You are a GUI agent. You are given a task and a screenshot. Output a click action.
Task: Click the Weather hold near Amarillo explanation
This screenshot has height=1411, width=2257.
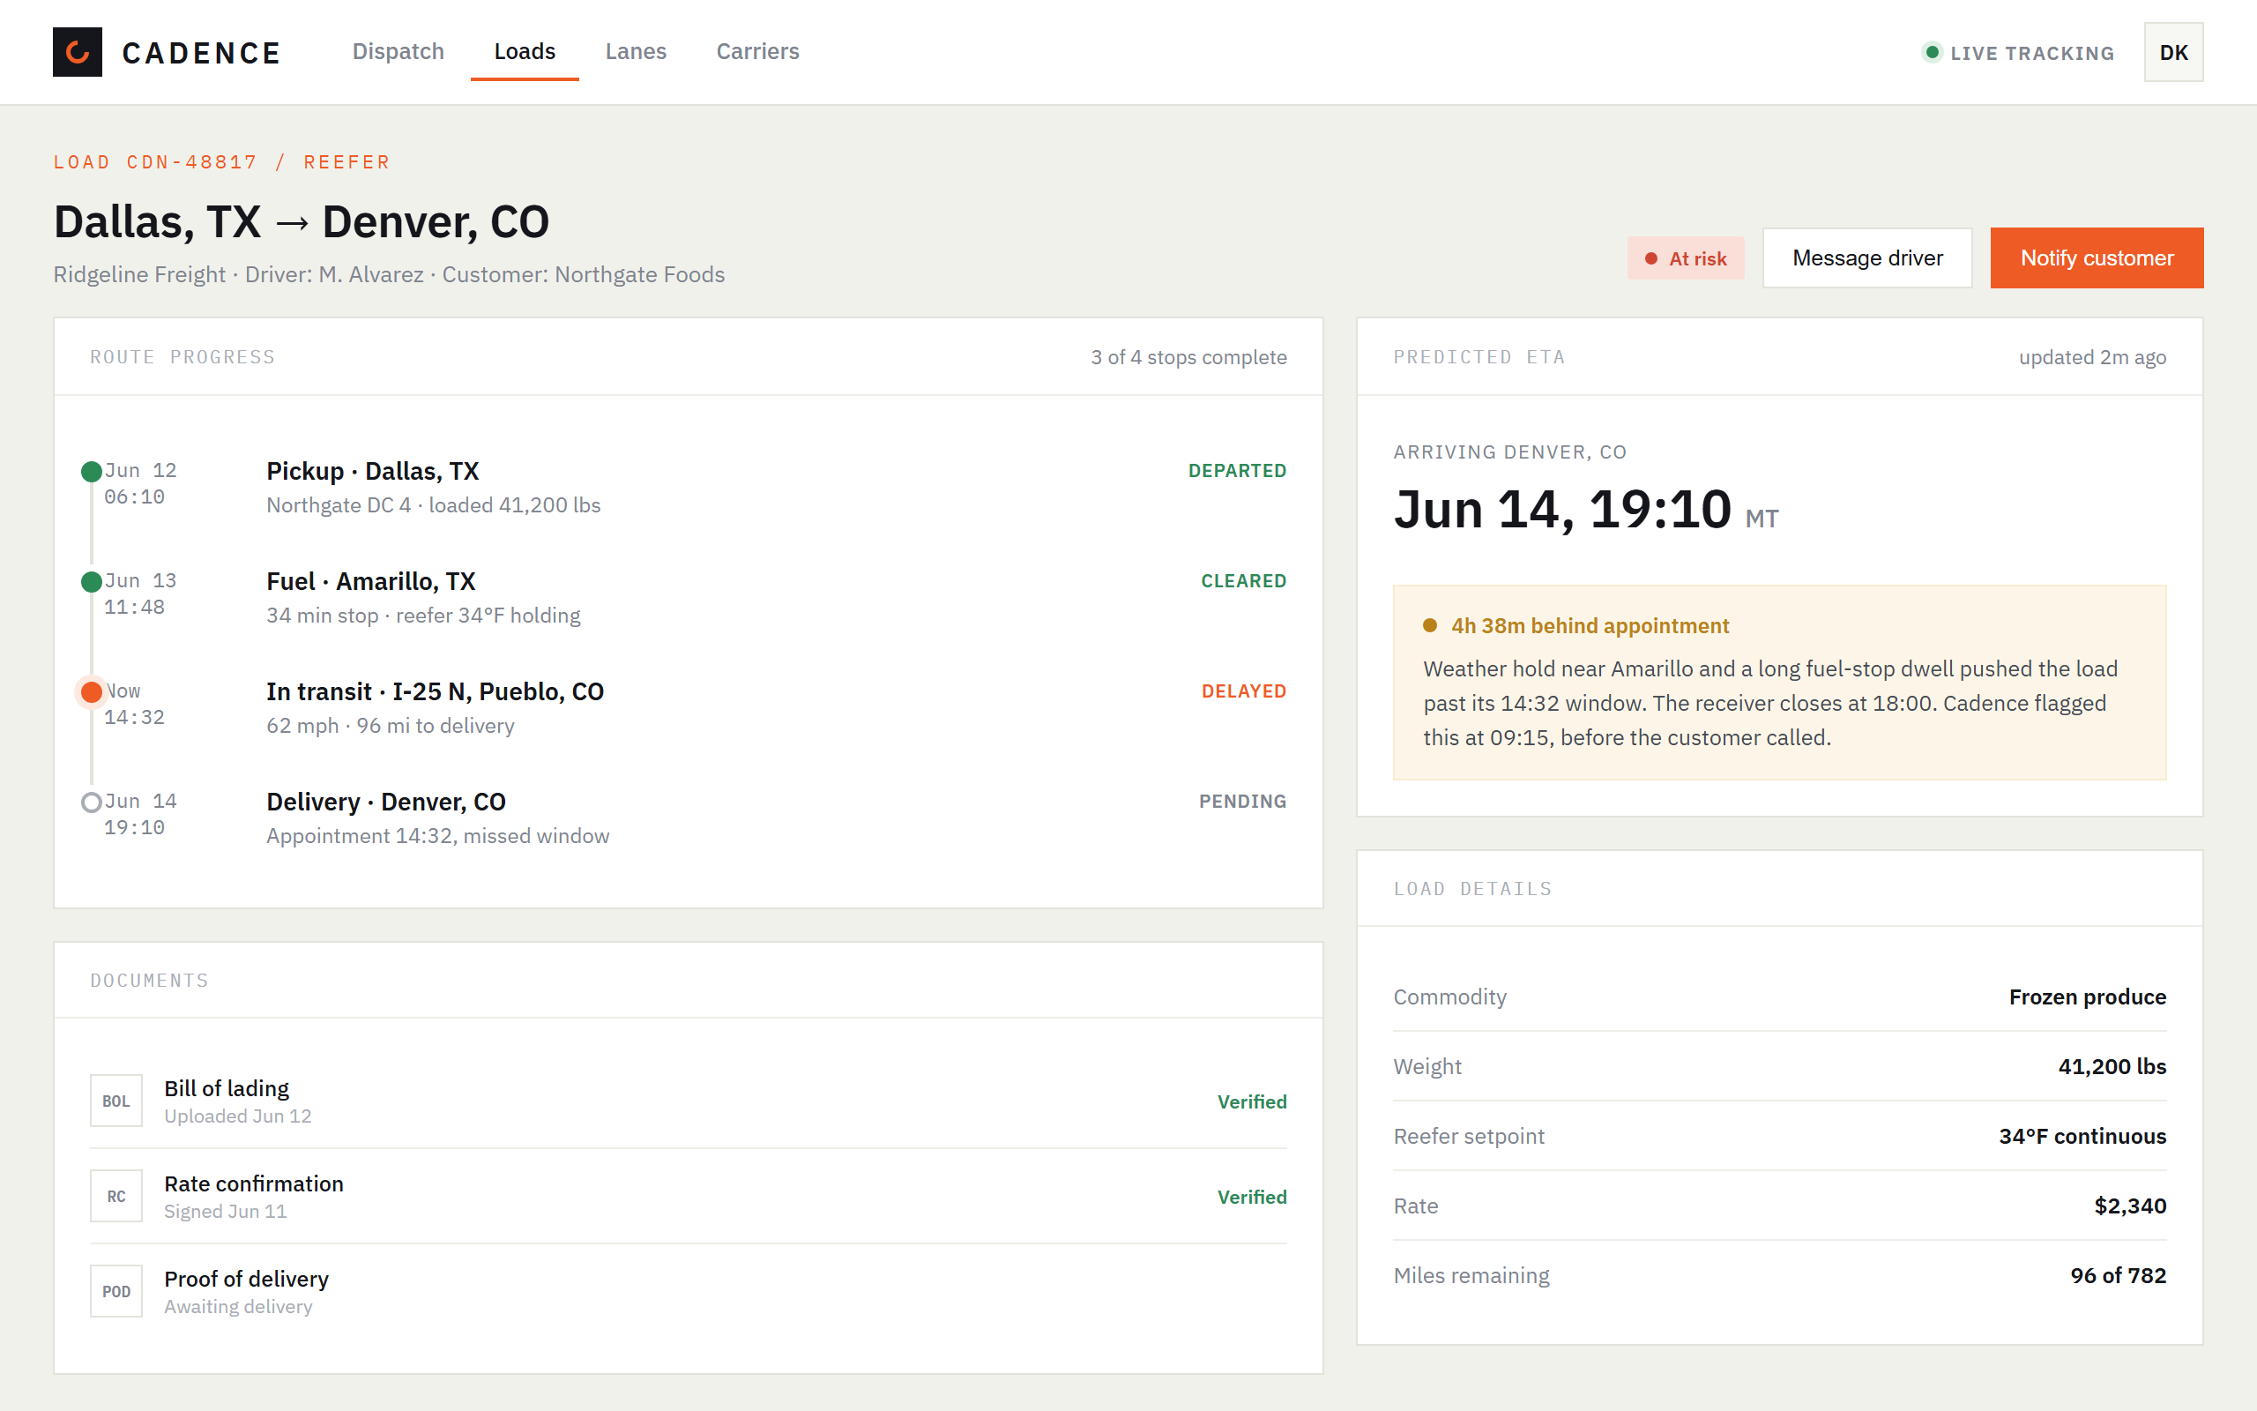[x=1770, y=703]
